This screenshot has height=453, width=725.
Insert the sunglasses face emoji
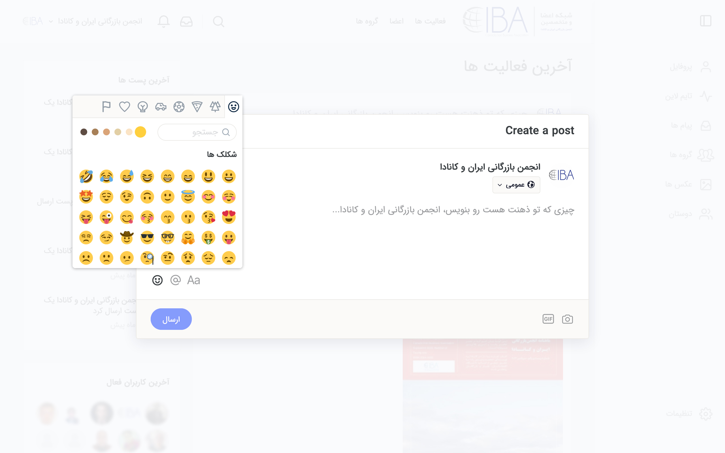click(147, 238)
